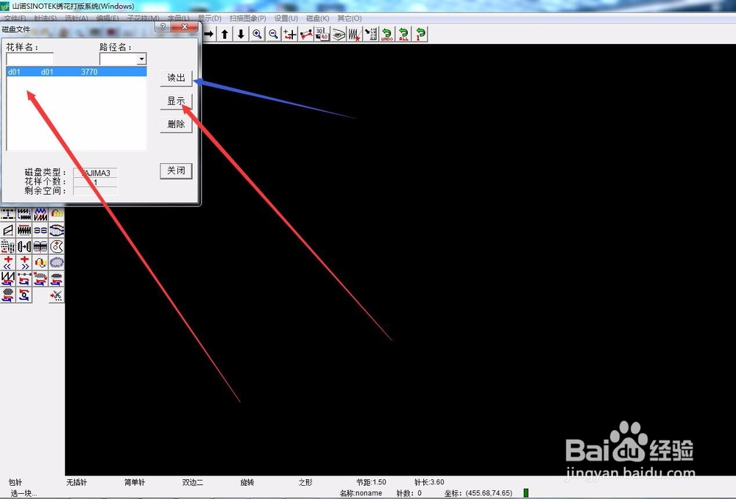The width and height of the screenshot is (736, 499).
Task: Open the scanner image icon
Action: coord(339,35)
